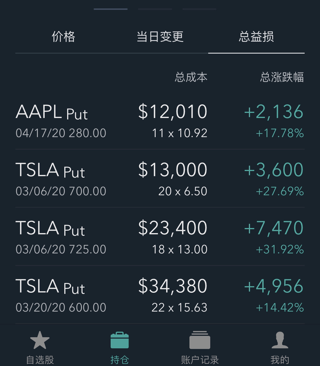Tap the 总涨跌幅 column header
Viewport: 320px width, 366px height.
(x=282, y=77)
